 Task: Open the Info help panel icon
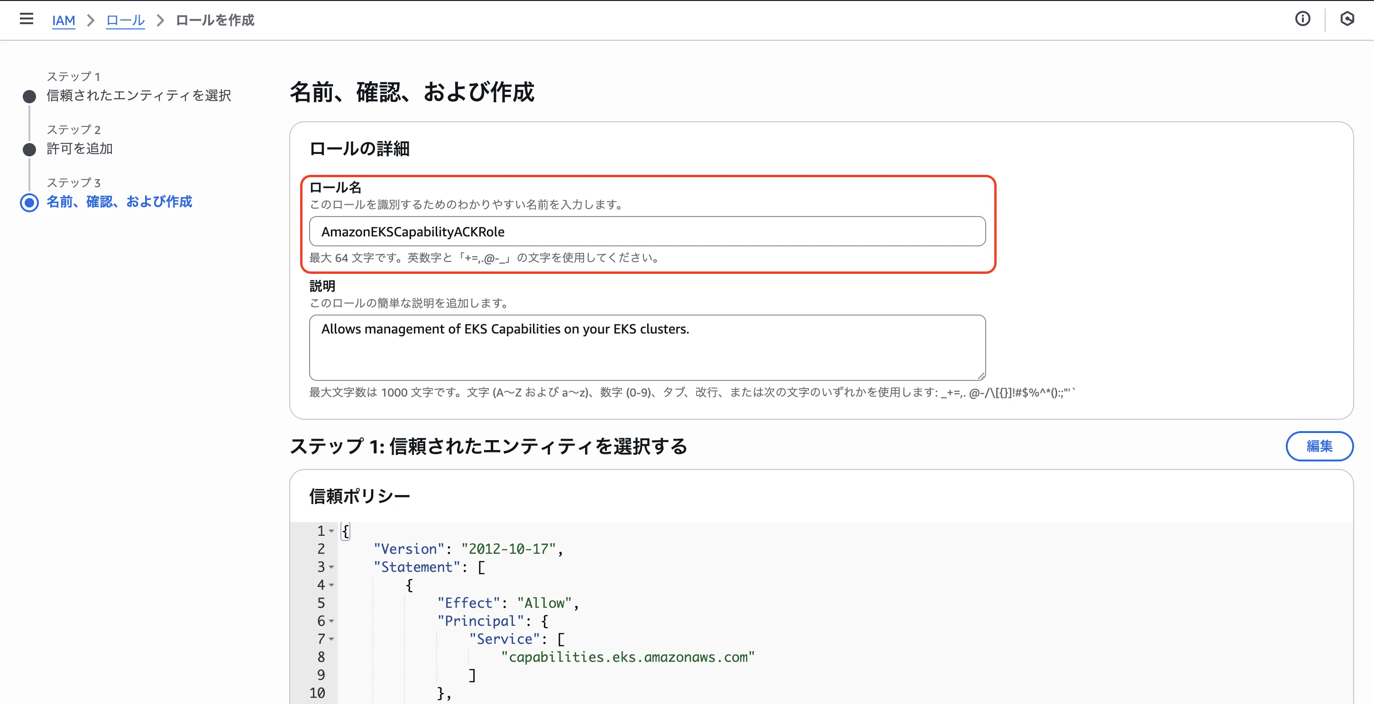[x=1303, y=19]
